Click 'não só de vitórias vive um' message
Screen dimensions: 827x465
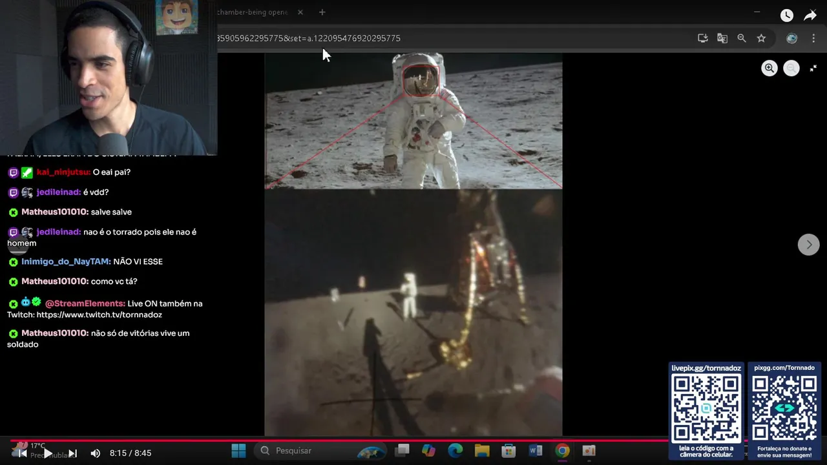tap(140, 333)
